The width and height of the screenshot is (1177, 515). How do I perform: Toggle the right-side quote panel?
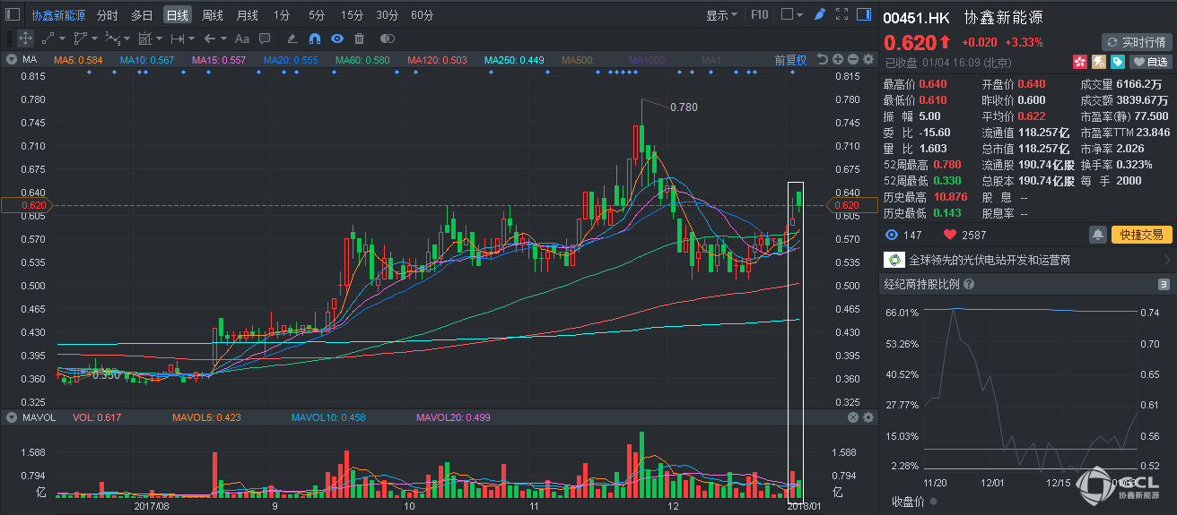(863, 14)
